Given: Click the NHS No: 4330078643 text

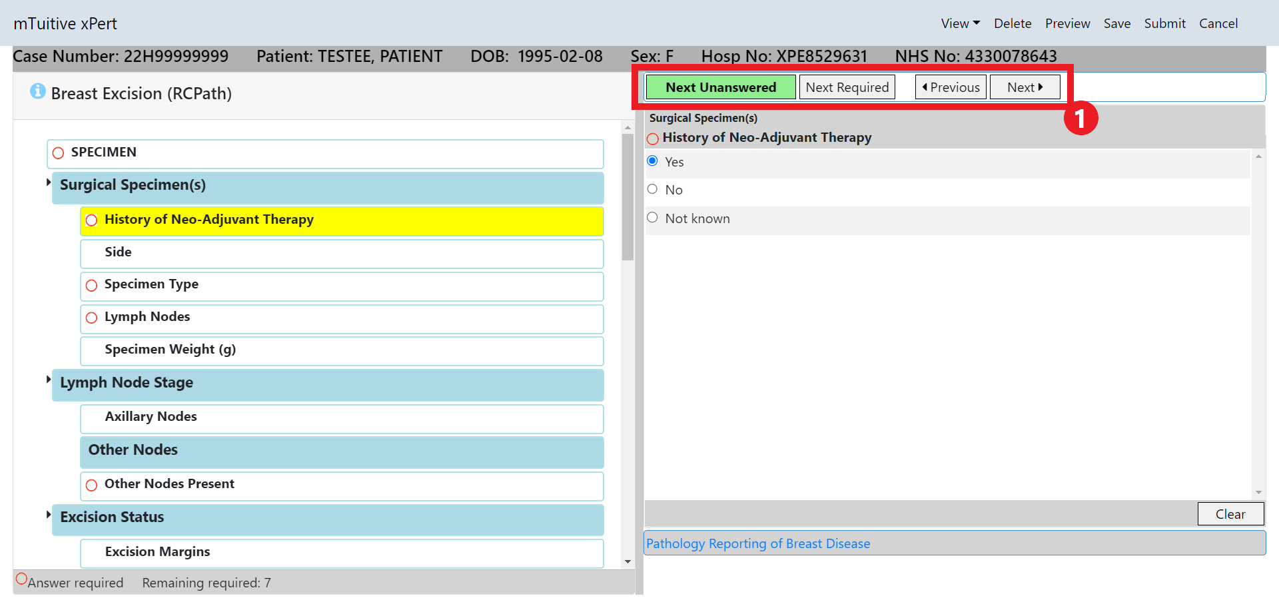Looking at the screenshot, I should (976, 56).
